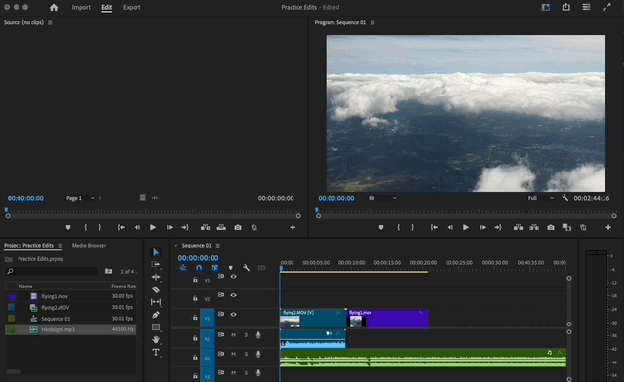
Task: Export a frame from the Program monitor
Action: coord(550,227)
